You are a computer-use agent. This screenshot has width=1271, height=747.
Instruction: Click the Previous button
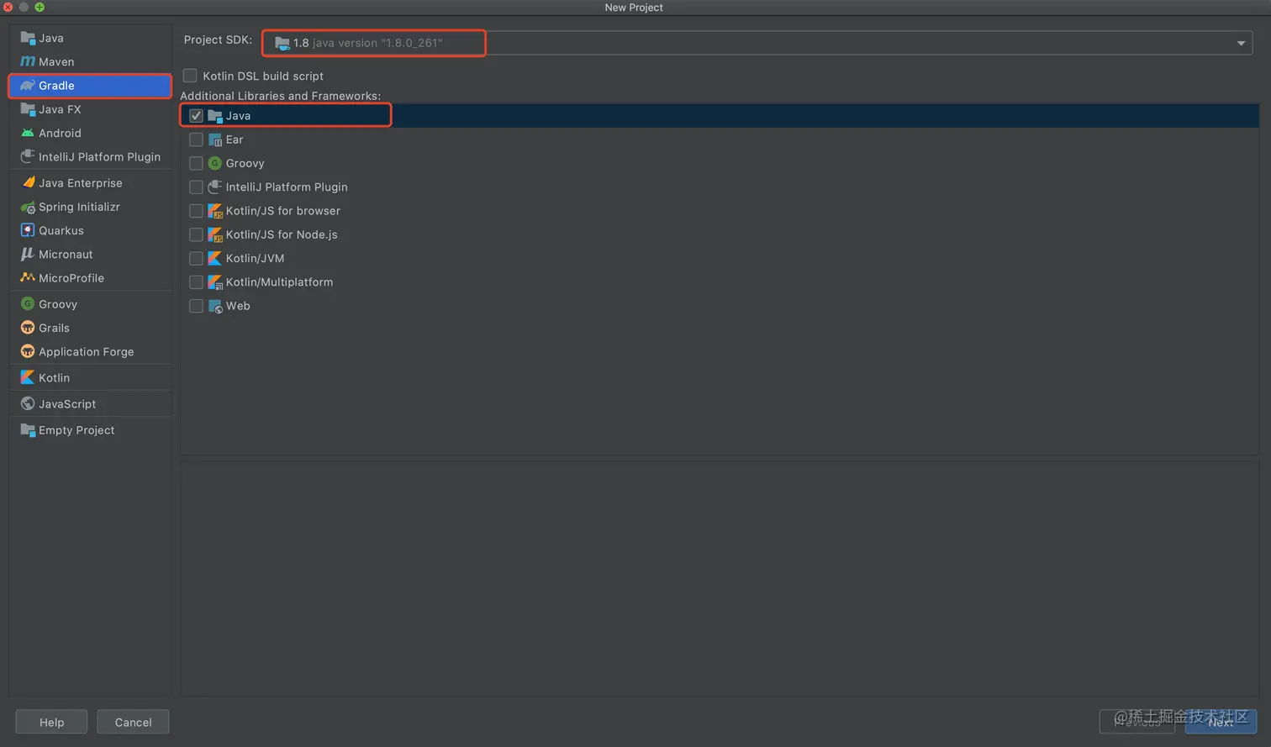[x=1137, y=722]
